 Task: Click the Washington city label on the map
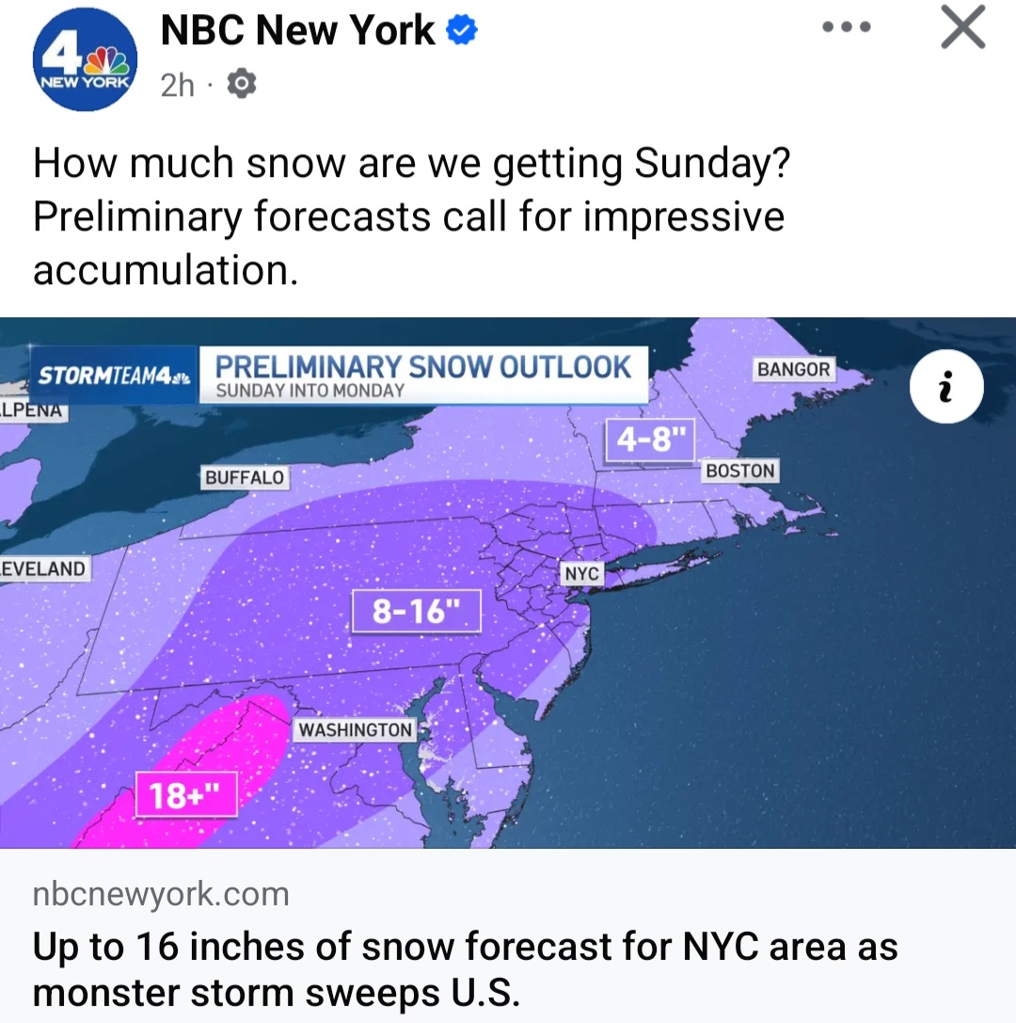355,729
